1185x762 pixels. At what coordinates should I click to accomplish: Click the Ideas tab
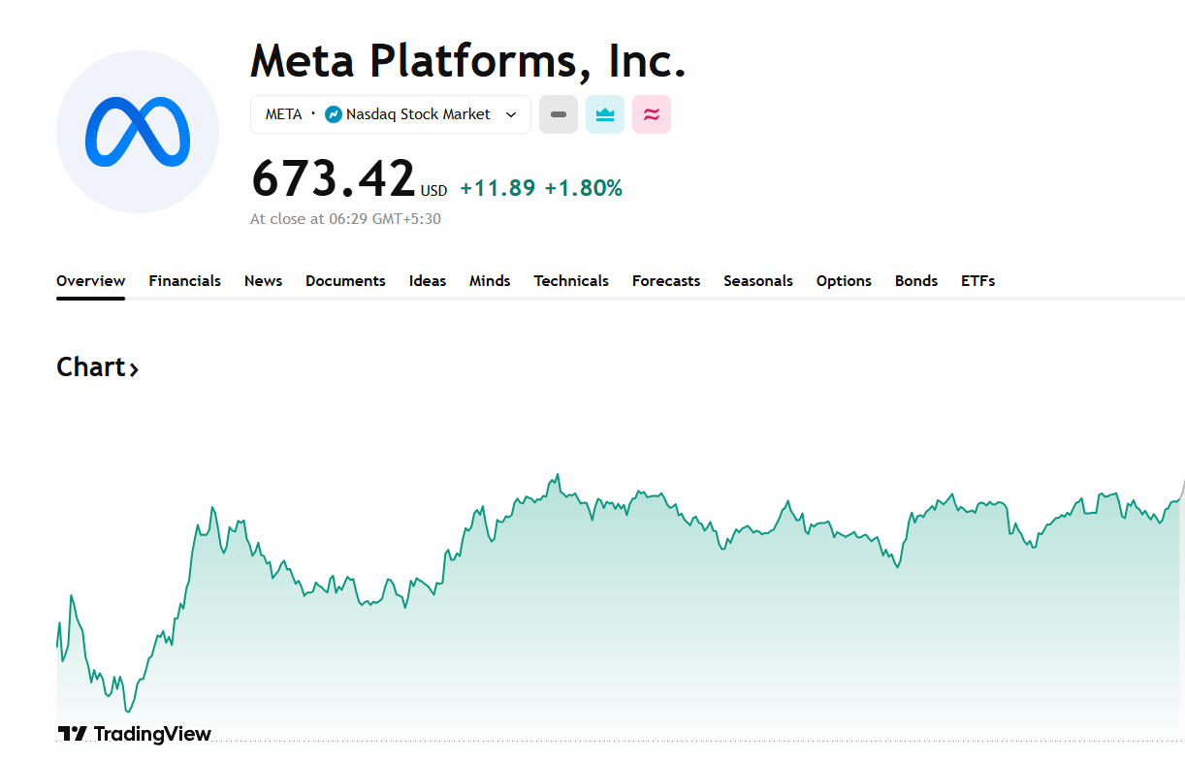click(428, 281)
